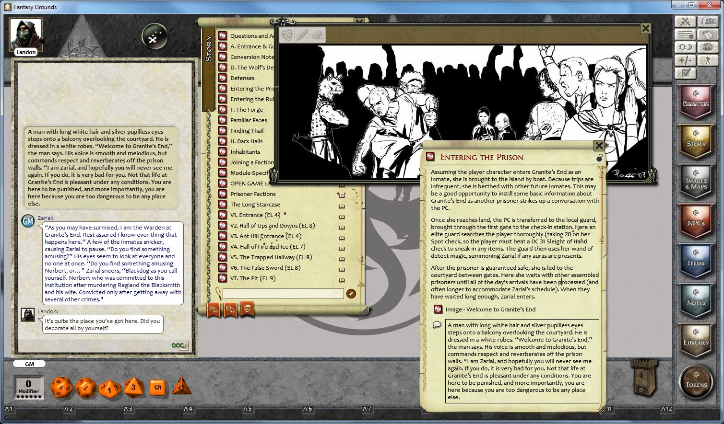Toggle the day/night lighting icon
Image resolution: width=724 pixels, height=424 pixels.
point(685,47)
